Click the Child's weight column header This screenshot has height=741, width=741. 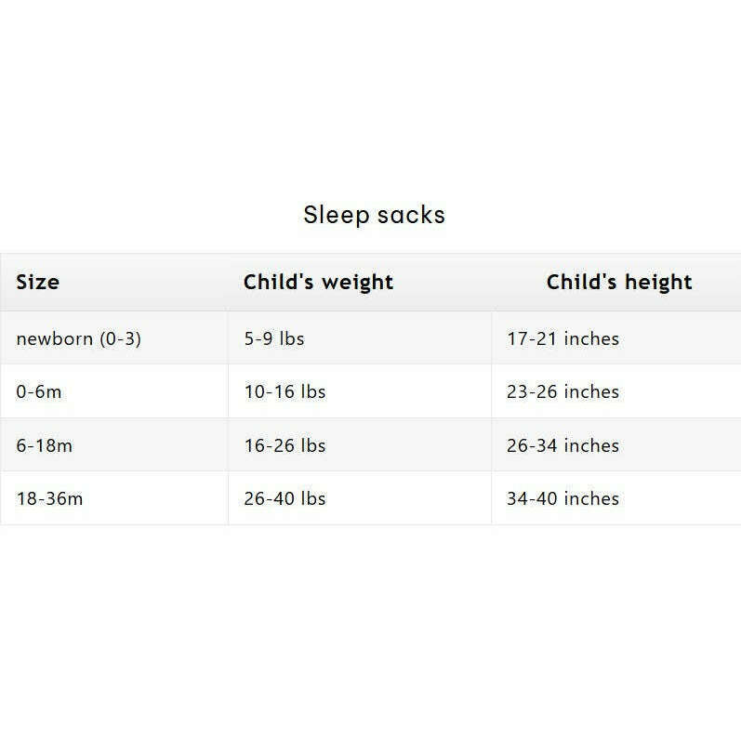[318, 282]
